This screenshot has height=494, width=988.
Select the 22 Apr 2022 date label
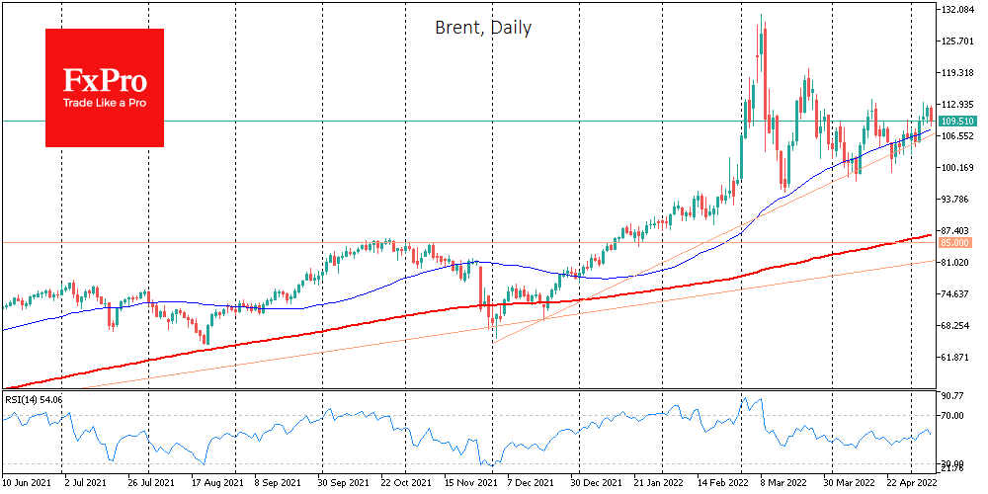(x=911, y=484)
